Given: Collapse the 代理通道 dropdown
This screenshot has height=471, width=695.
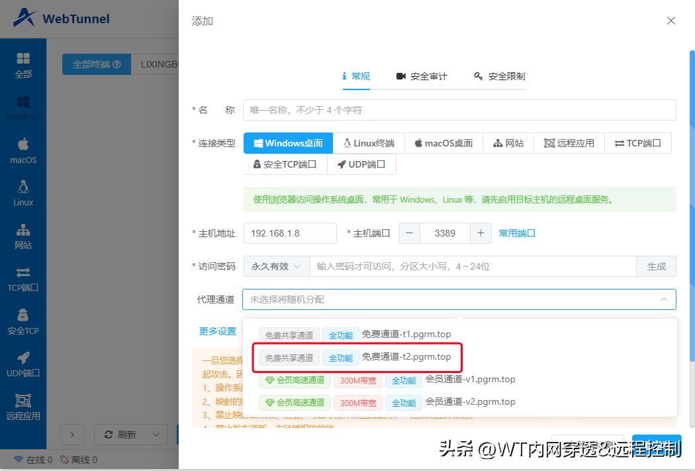Looking at the screenshot, I should click(663, 299).
